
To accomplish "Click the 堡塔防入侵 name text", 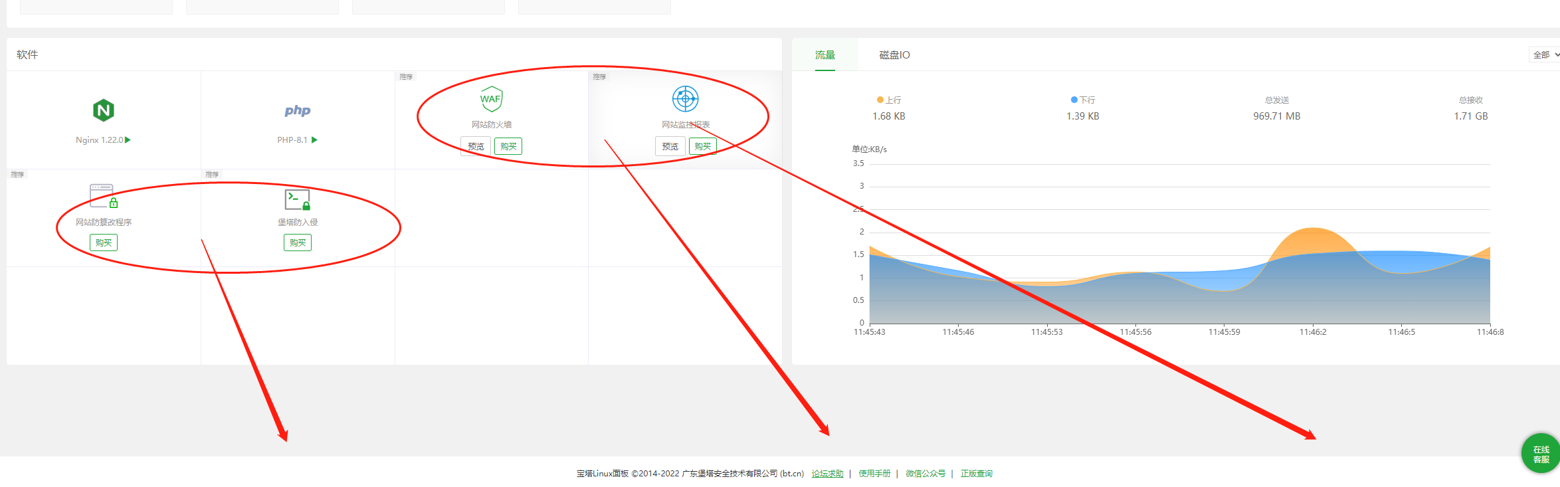I will (x=298, y=223).
